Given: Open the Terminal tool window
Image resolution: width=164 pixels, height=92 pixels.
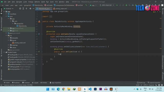Looking at the screenshot, I should pyautogui.click(x=26, y=83).
